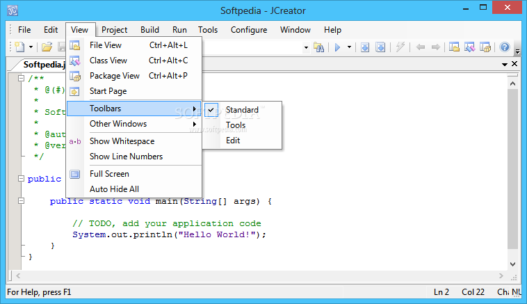The height and width of the screenshot is (304, 527).
Task: Click the 'Hello World!' string in code
Action: pyautogui.click(x=216, y=234)
